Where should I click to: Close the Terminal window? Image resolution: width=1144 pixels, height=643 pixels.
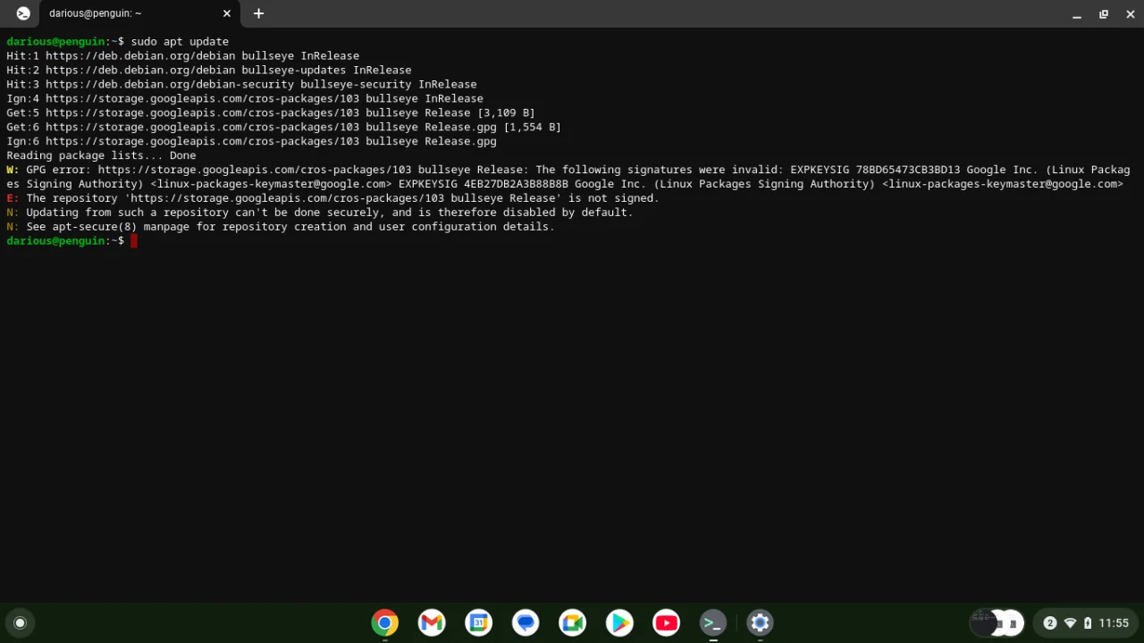1130,14
